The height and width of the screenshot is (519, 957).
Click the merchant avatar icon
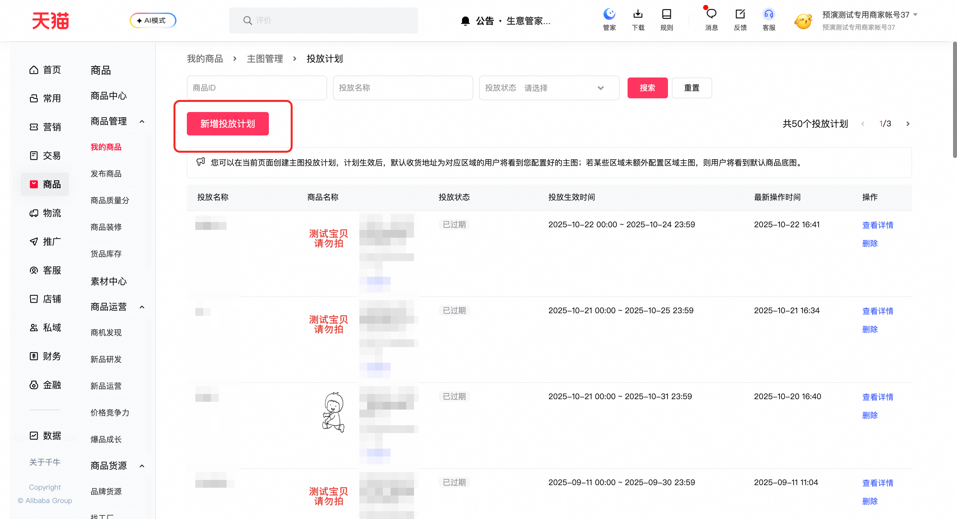pos(803,21)
